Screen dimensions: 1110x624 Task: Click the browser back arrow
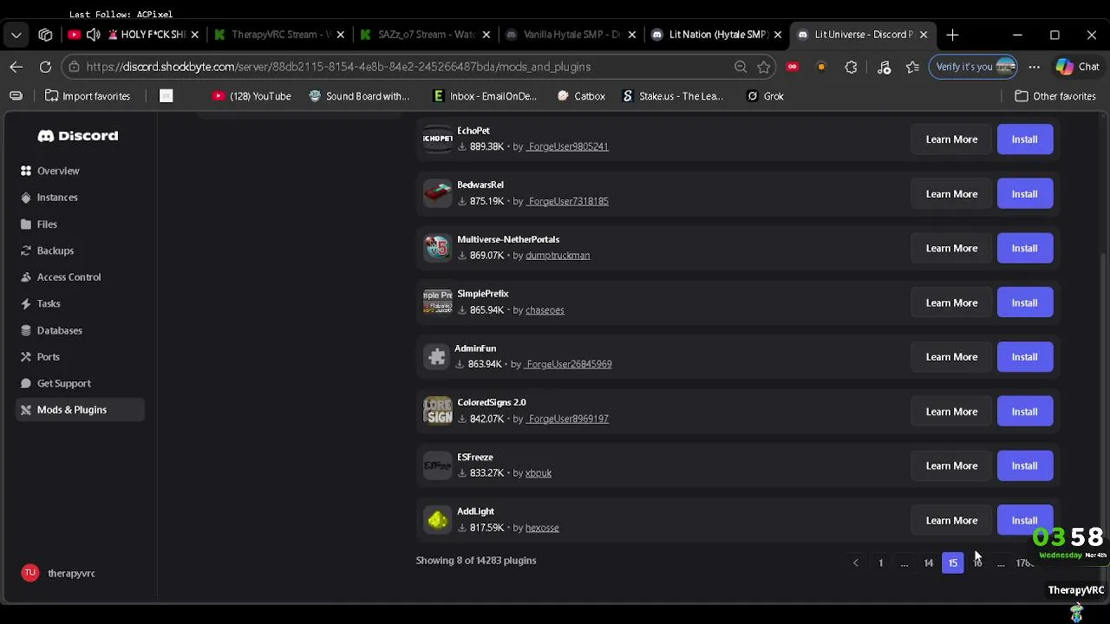(x=16, y=67)
